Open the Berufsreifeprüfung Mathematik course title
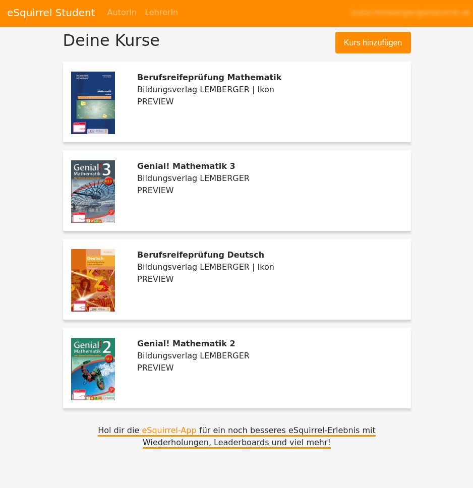Screen dimensions: 473x488 209,78
